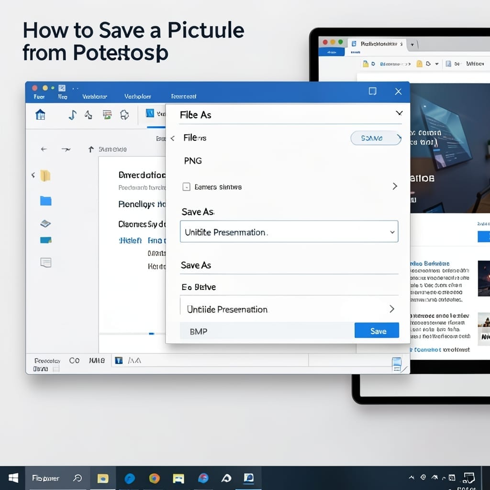This screenshot has width=490, height=490.
Task: Open the dropdown arrow in the browser toolbar
Action: click(x=436, y=64)
